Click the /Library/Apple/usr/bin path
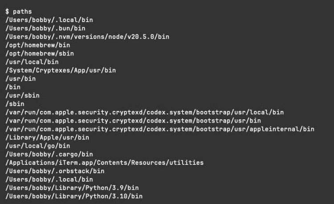Image resolution: width=334 pixels, height=204 pixels. 47,138
